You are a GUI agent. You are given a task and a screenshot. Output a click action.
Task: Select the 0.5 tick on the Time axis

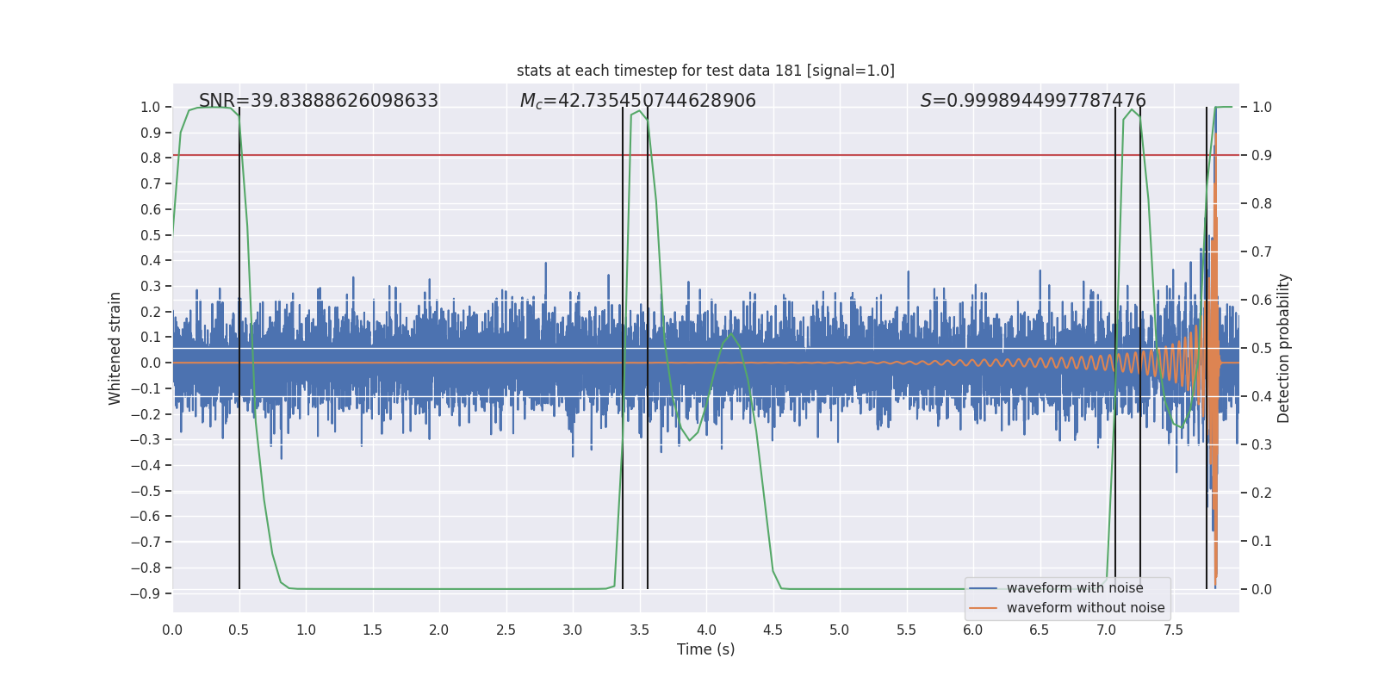239,630
